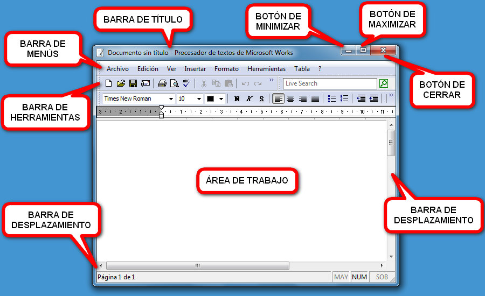The image size is (485, 296).
Task: Click inside the Live Search text field
Action: pyautogui.click(x=329, y=83)
